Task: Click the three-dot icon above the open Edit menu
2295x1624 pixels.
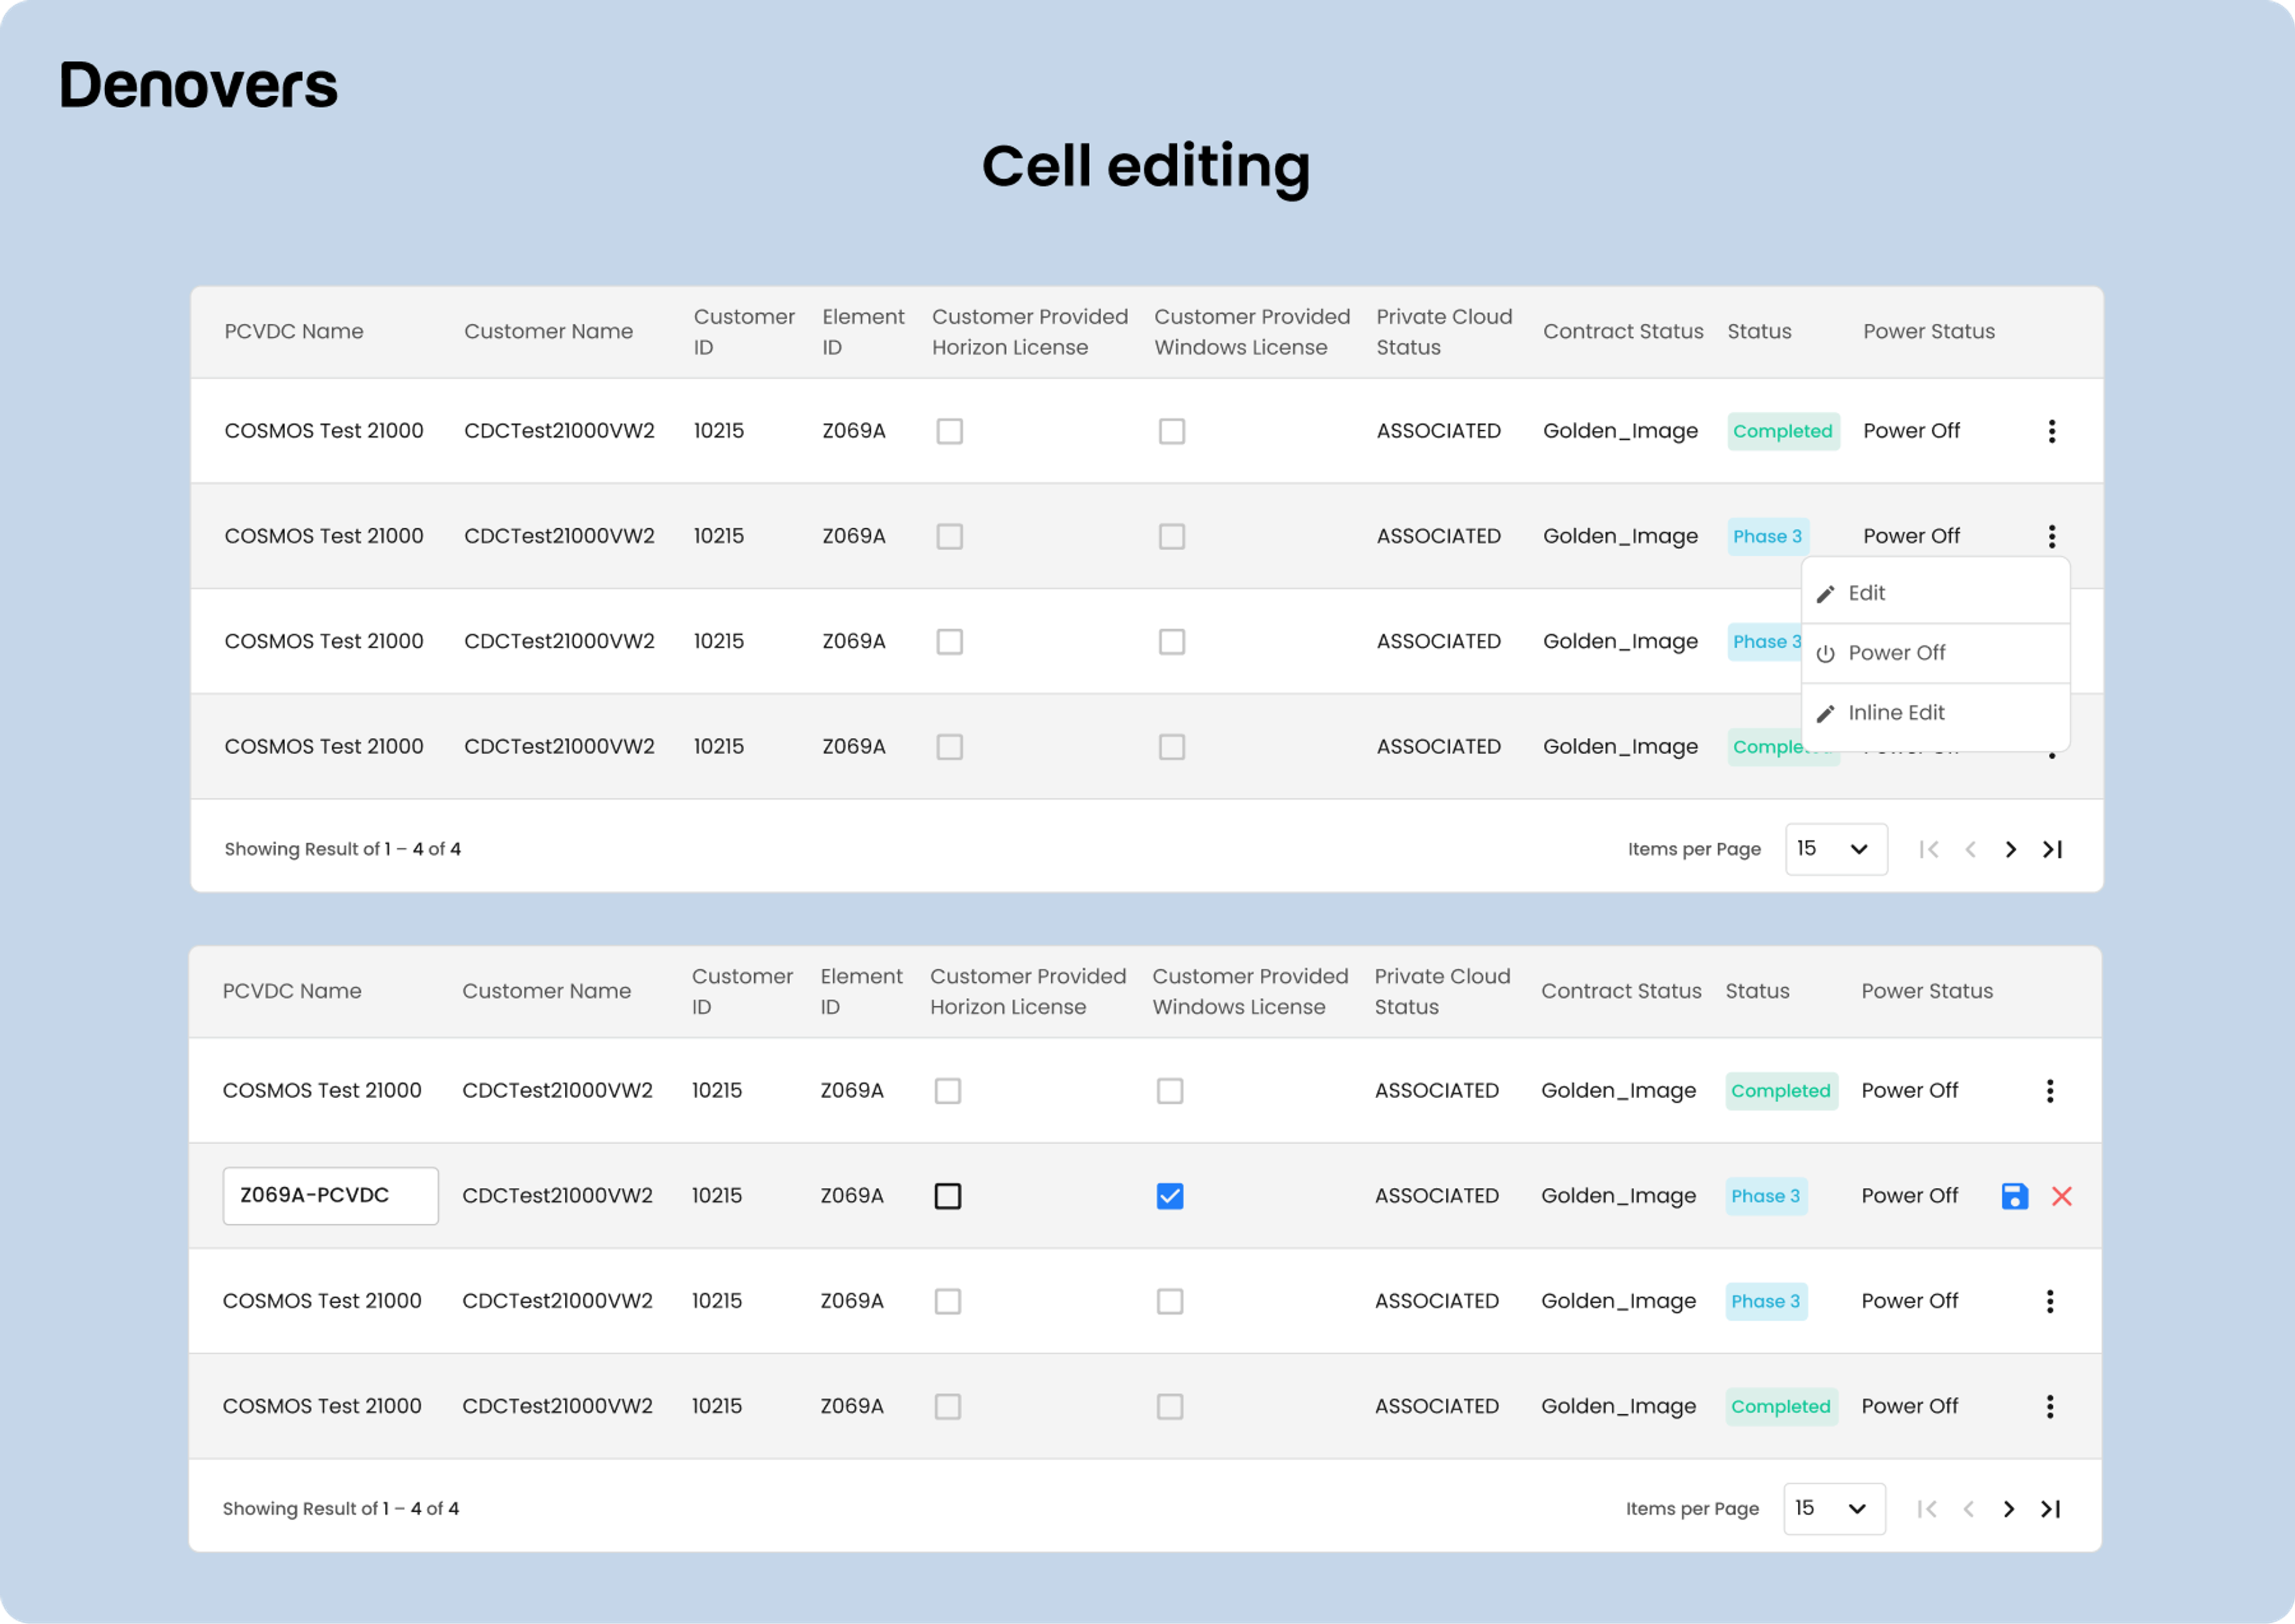Action: 2051,536
